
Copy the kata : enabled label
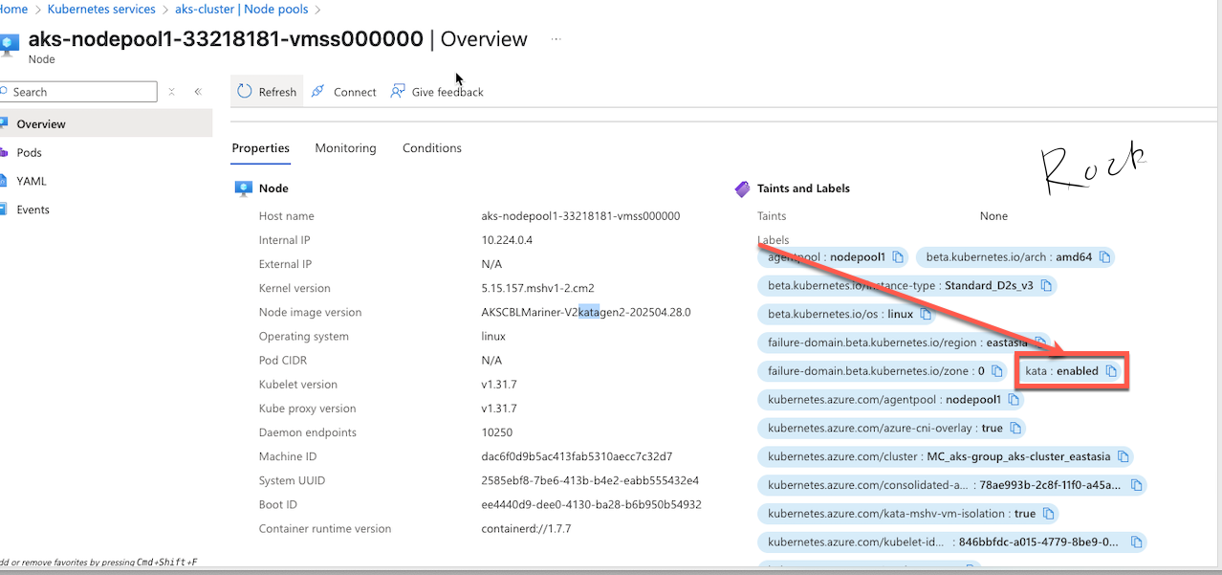coord(1111,371)
